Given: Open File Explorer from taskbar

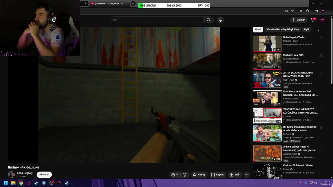Looking at the screenshot, I should click(x=13, y=183).
